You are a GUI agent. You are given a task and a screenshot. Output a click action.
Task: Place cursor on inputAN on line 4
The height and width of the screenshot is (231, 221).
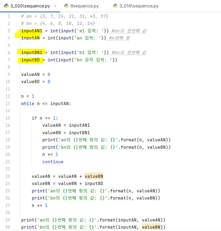(x=30, y=38)
